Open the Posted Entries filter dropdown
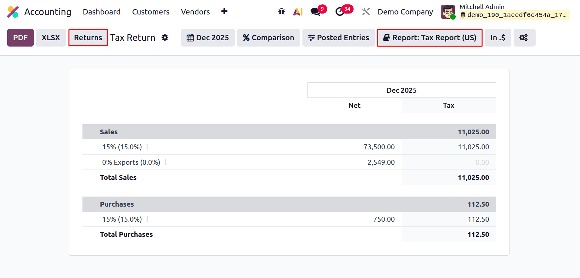Screen dimensions: 580x278 pyautogui.click(x=339, y=38)
